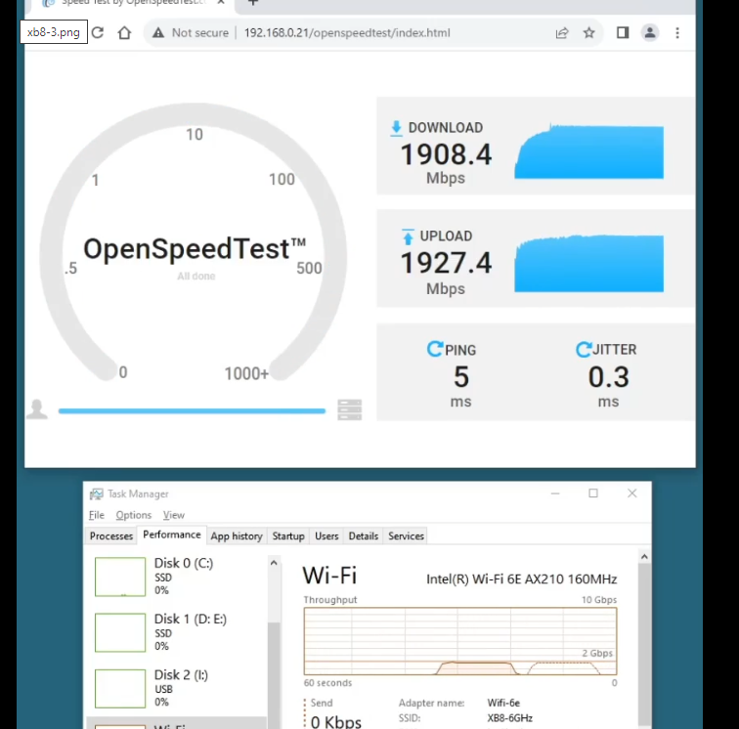Click the jitter refresh icon

[x=584, y=349]
